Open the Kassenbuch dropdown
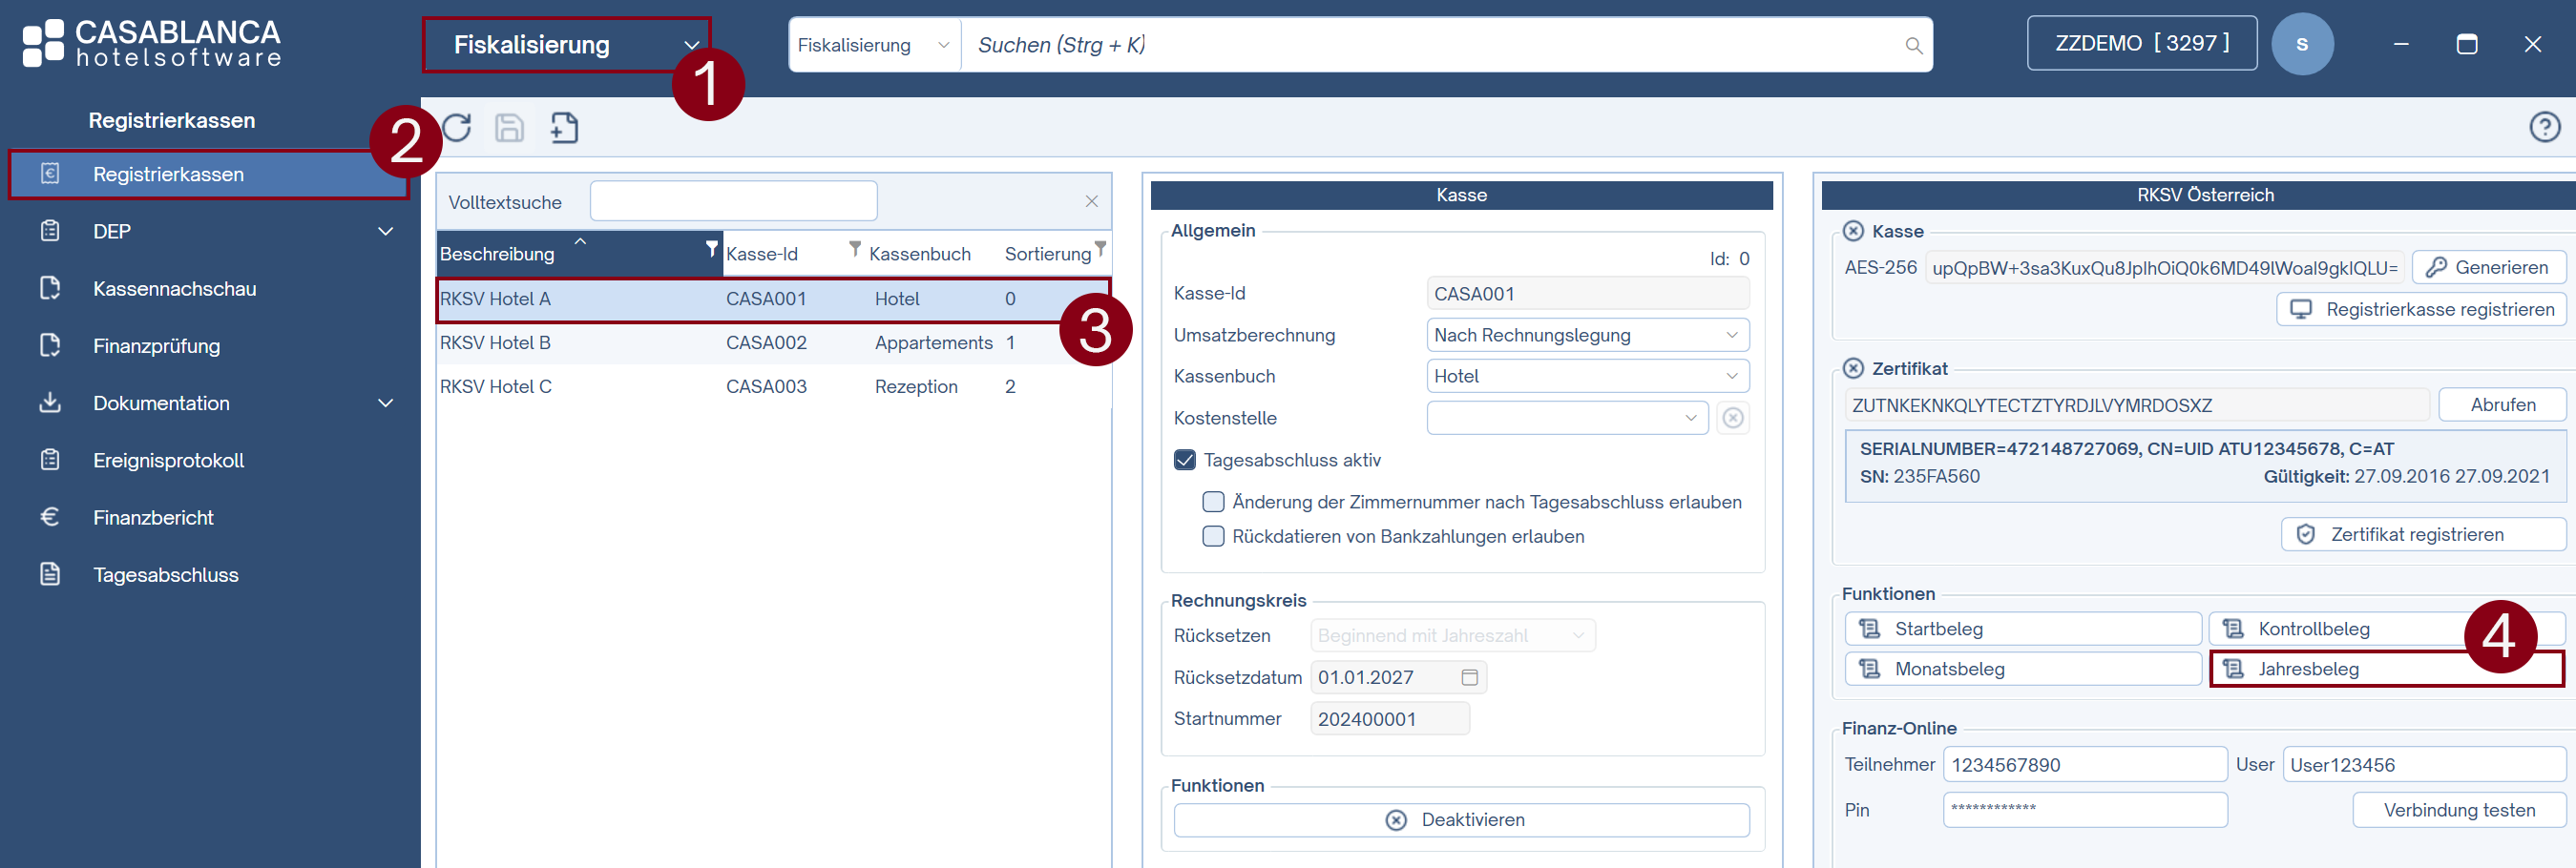 pyautogui.click(x=1587, y=377)
